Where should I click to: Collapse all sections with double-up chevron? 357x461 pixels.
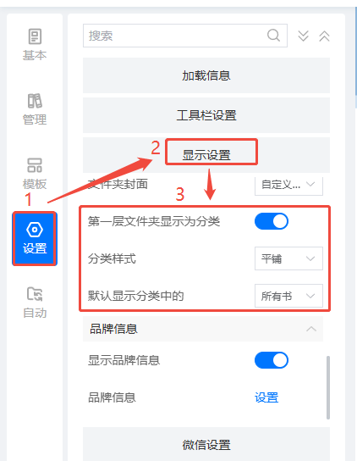tap(324, 36)
